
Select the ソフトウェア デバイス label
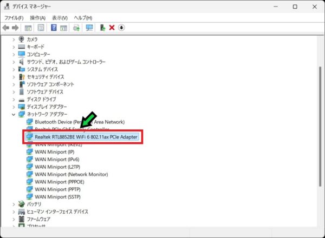(x=45, y=91)
